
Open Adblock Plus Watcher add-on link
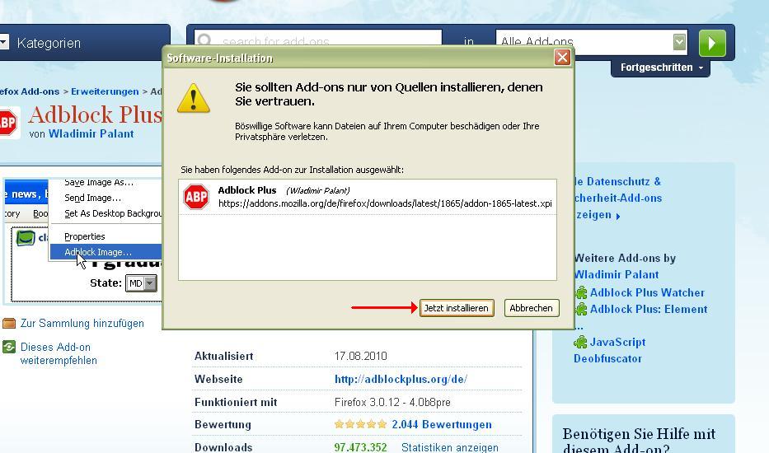click(x=647, y=292)
